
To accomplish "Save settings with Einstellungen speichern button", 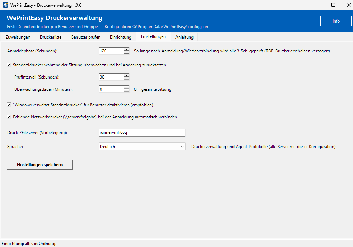I will pyautogui.click(x=40, y=165).
